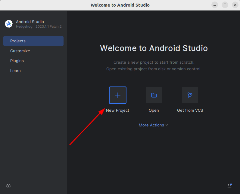The image size is (240, 194).
Task: Click the Get from VCS label
Action: point(190,110)
